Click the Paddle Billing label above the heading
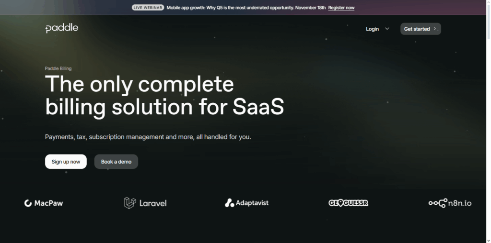The image size is (491, 243). point(58,68)
